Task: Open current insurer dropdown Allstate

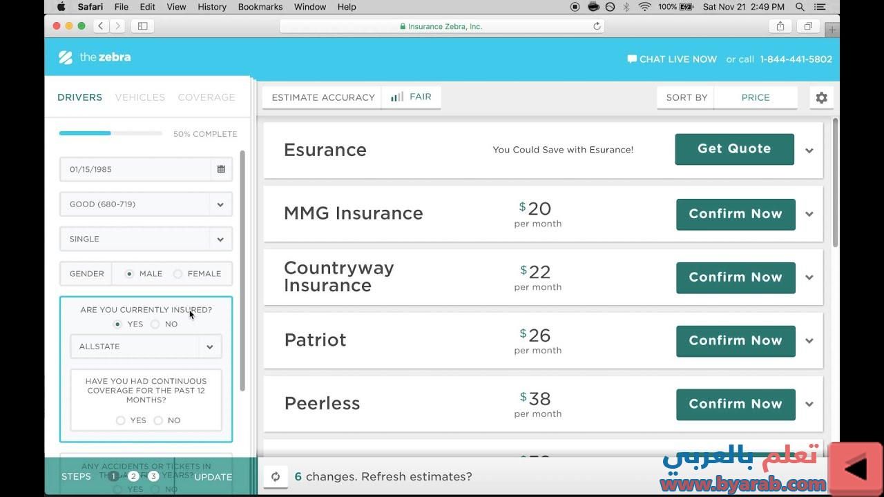Action: [x=146, y=347]
